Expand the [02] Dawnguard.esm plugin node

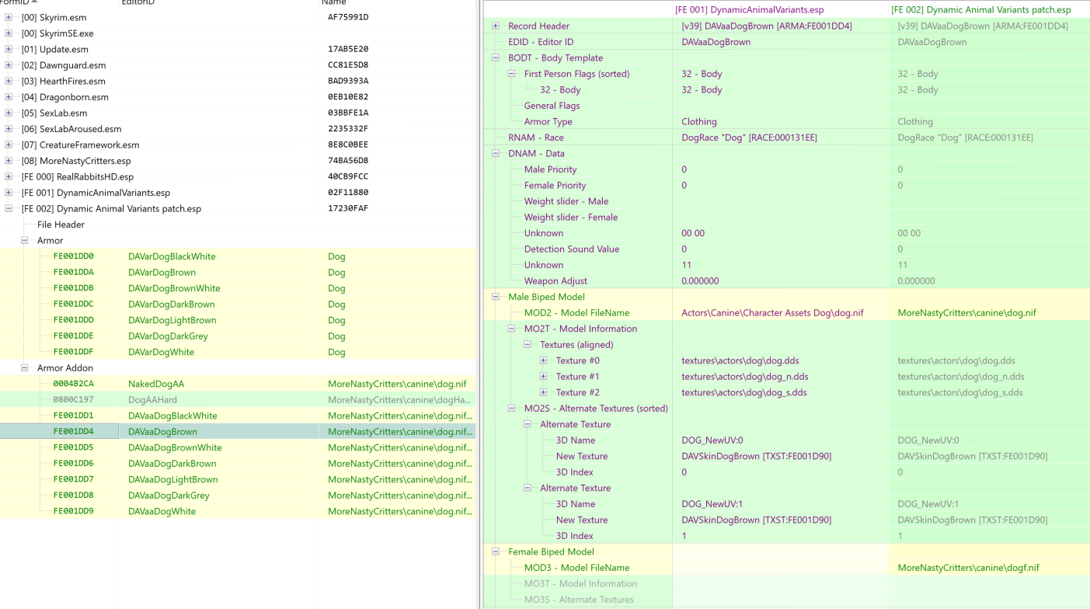tap(9, 65)
